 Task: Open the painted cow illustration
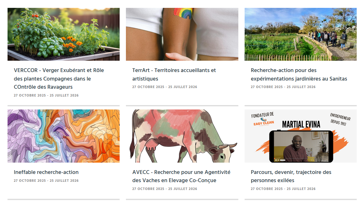(182, 136)
